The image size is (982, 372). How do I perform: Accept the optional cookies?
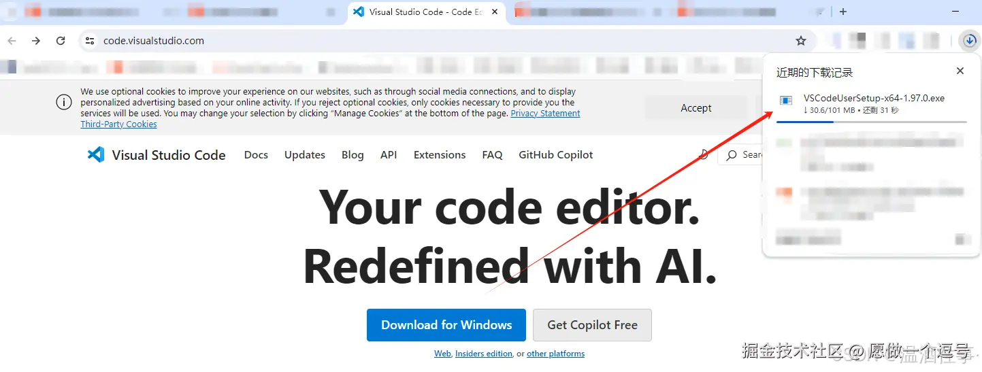pos(695,108)
